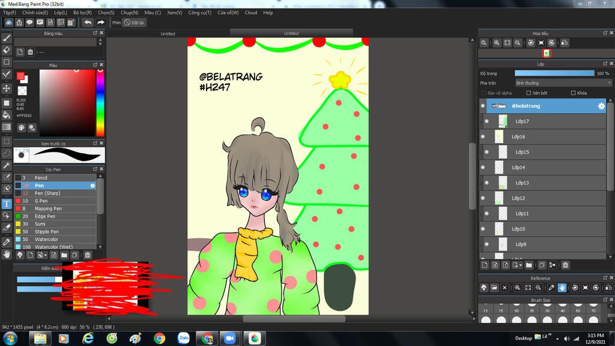Open the add-layer dropdown arrow in layer panel

pos(517,265)
